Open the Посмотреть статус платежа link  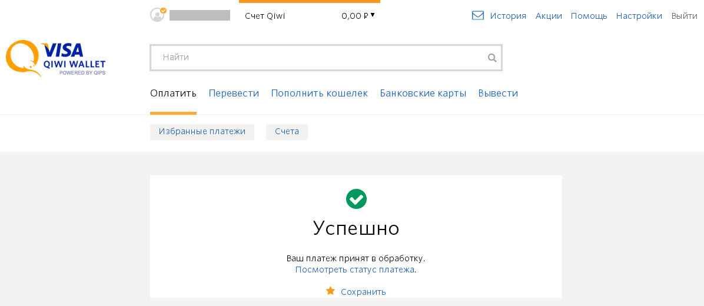[355, 270]
